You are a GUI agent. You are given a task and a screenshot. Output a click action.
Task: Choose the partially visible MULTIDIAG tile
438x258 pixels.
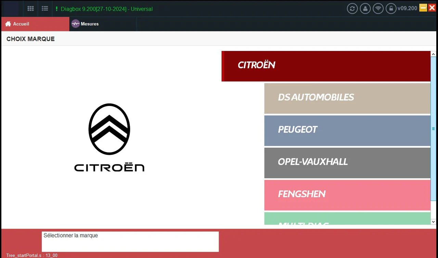click(347, 219)
